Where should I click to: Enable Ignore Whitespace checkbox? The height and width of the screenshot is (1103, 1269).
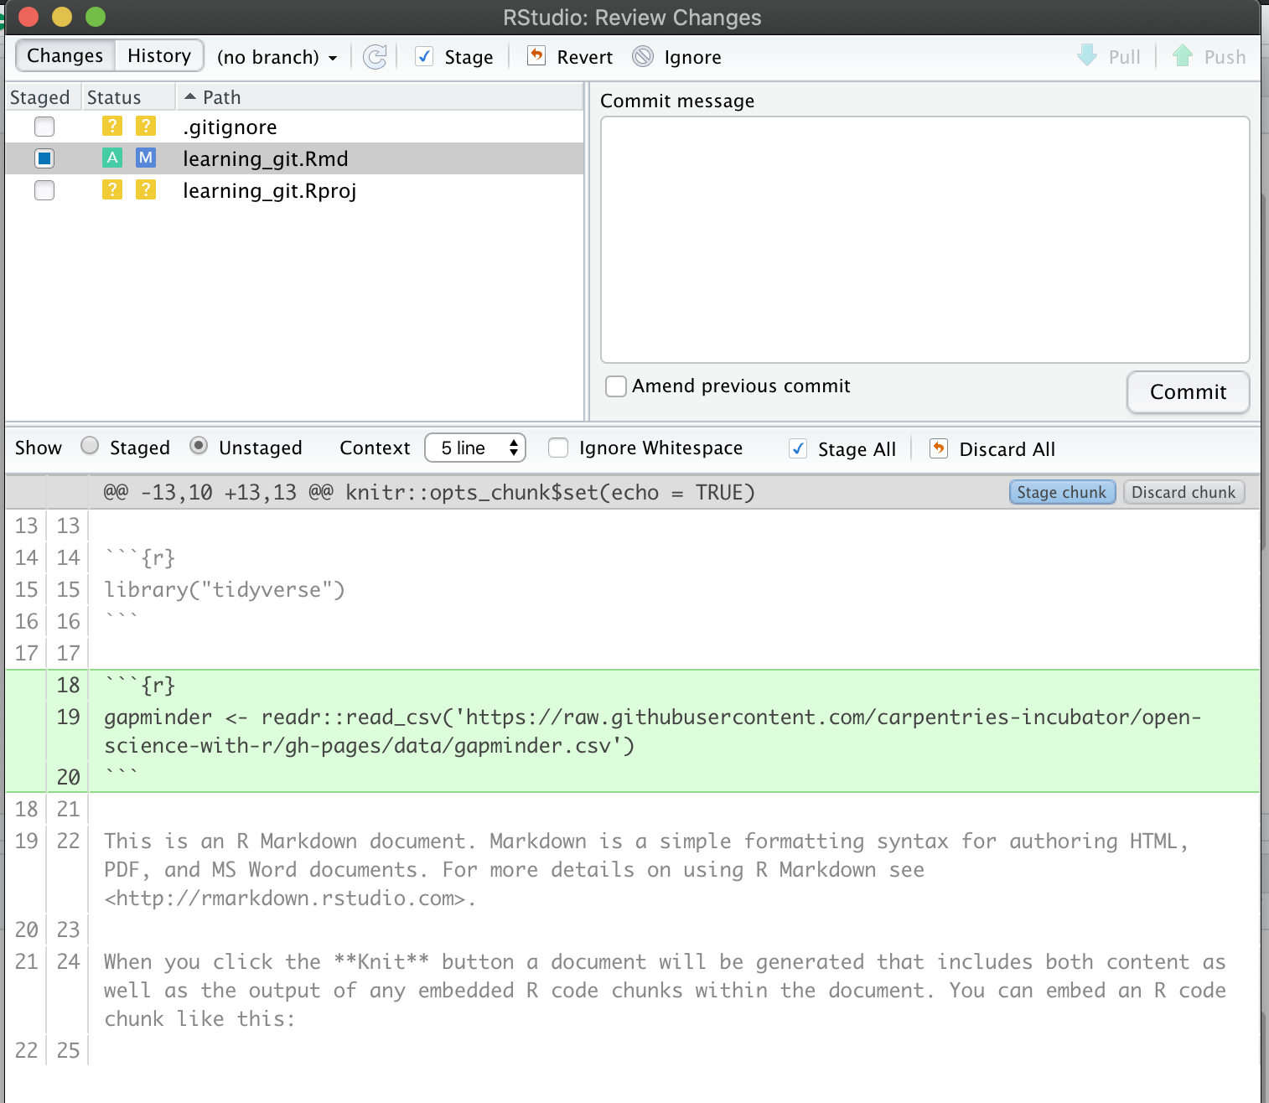558,448
